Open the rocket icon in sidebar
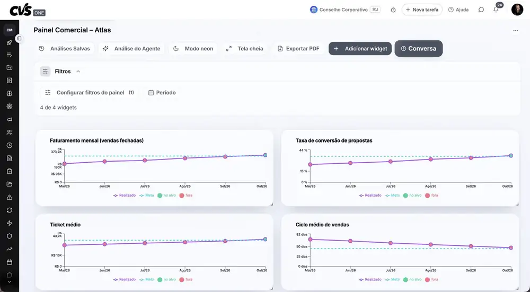This screenshot has width=530, height=292. coord(10,42)
